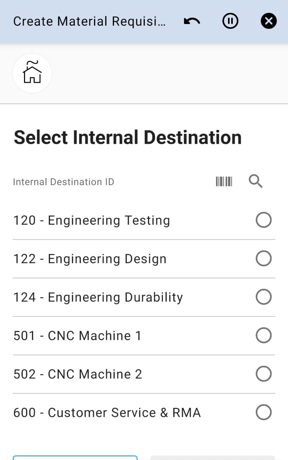Open search with the magnifier icon
288x460 pixels.
256,182
